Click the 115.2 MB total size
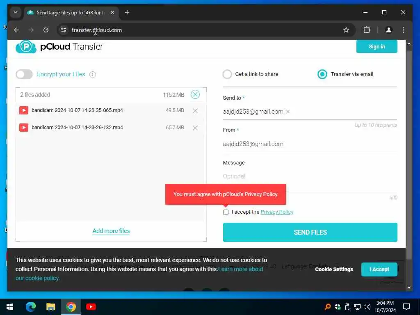The image size is (420, 315). (173, 95)
